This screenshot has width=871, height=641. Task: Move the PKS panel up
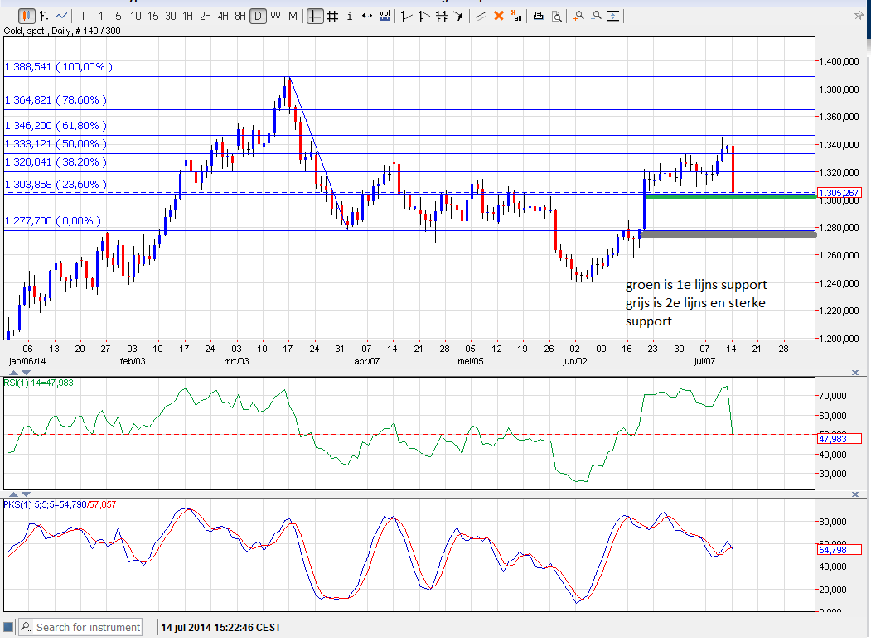[14, 494]
